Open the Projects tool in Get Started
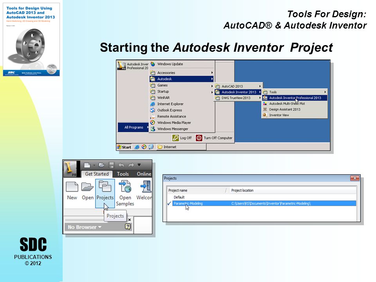 (x=105, y=193)
